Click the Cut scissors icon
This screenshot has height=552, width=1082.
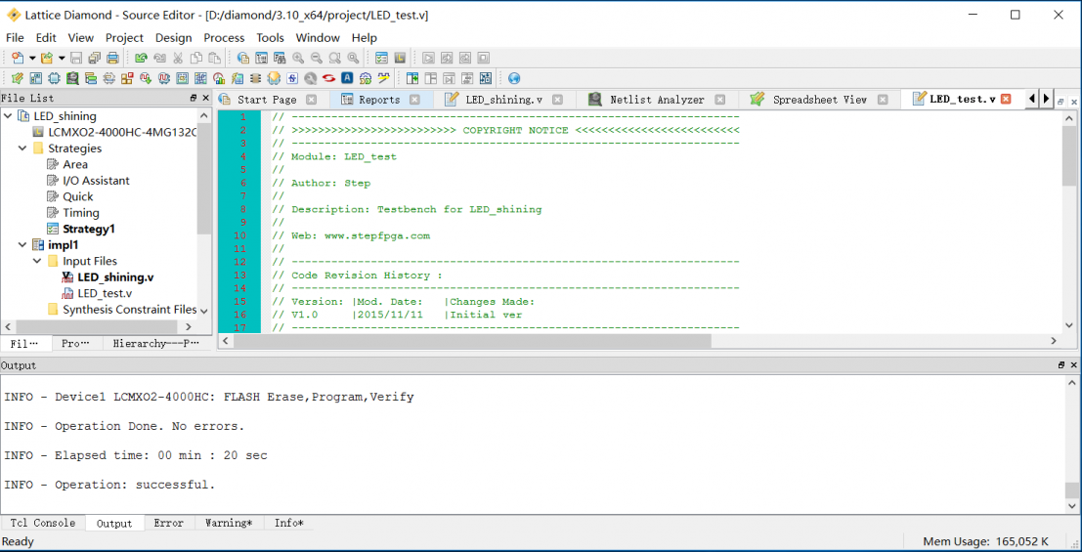[177, 58]
